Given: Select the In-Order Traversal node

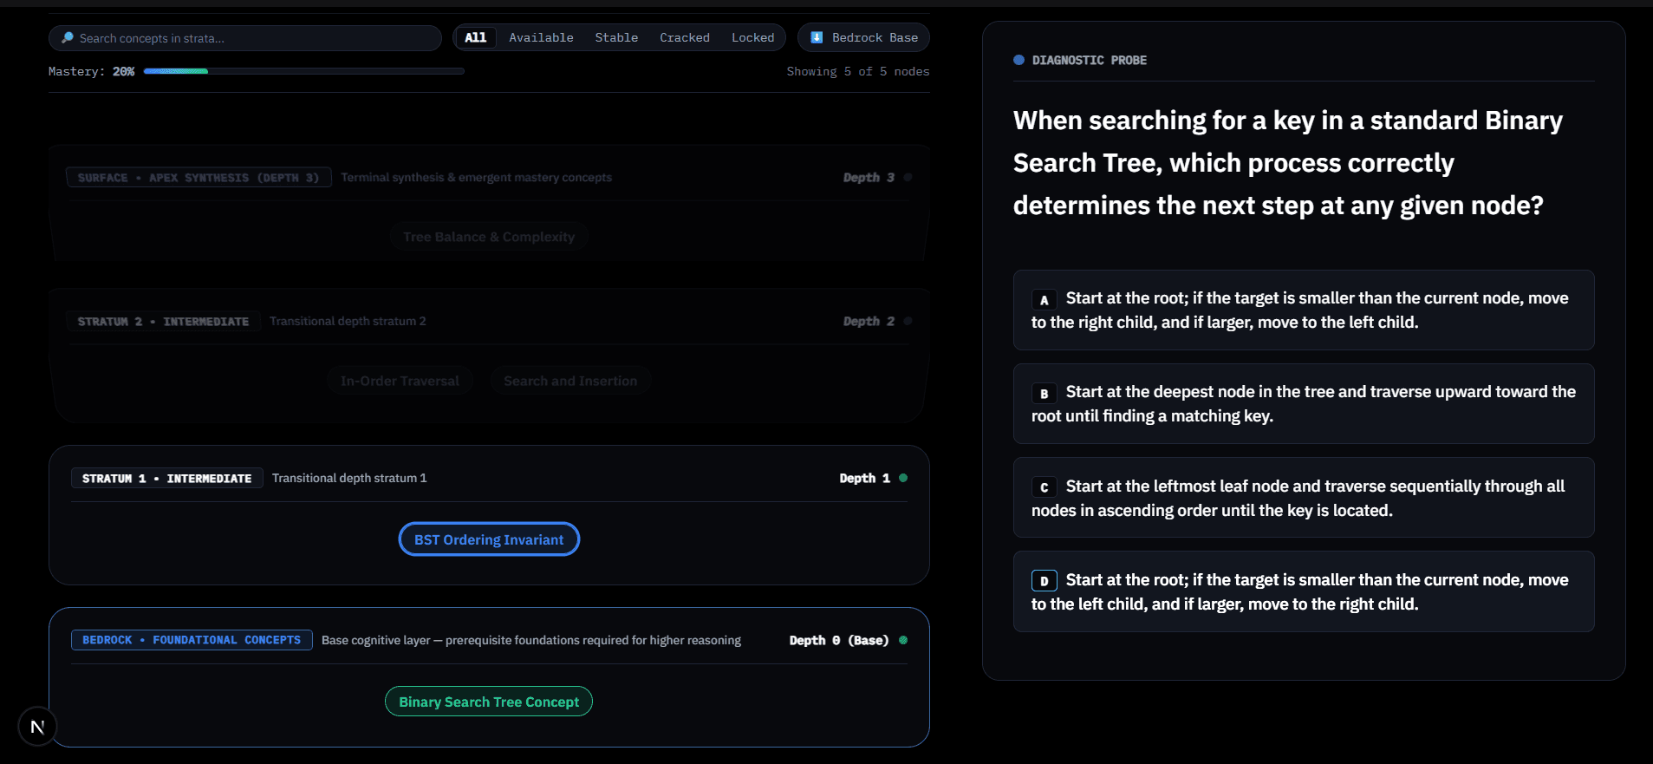Looking at the screenshot, I should pos(400,381).
